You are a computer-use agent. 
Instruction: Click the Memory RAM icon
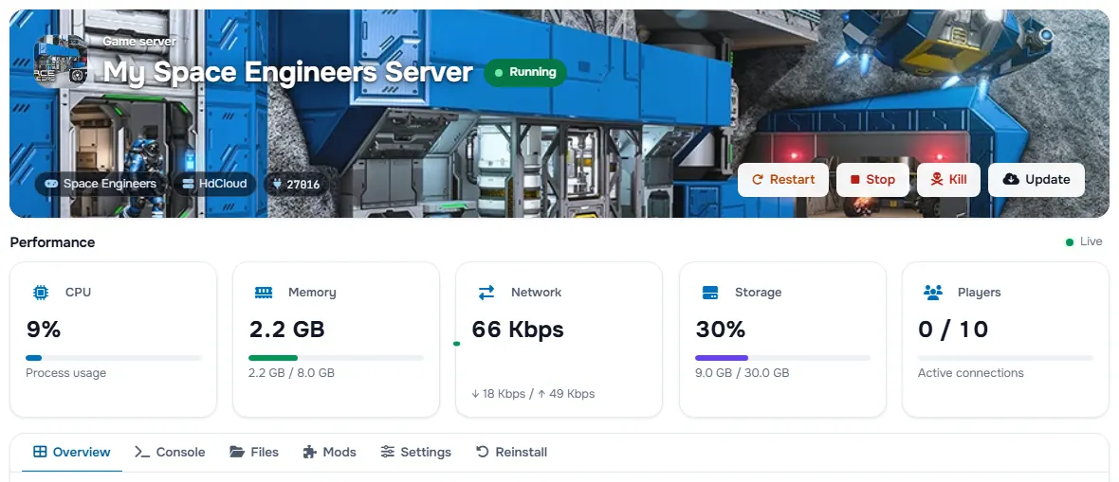click(x=264, y=293)
